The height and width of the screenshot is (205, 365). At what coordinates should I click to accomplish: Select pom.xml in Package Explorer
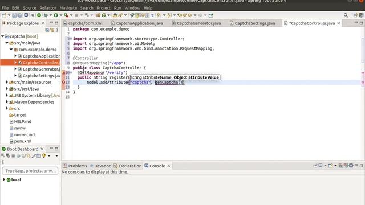(21, 141)
